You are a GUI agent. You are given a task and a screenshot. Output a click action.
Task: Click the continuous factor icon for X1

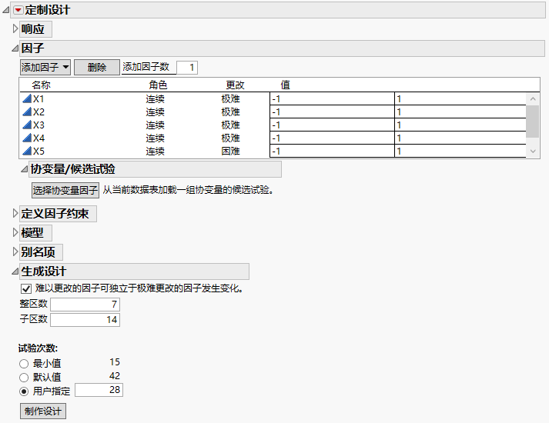click(x=27, y=98)
